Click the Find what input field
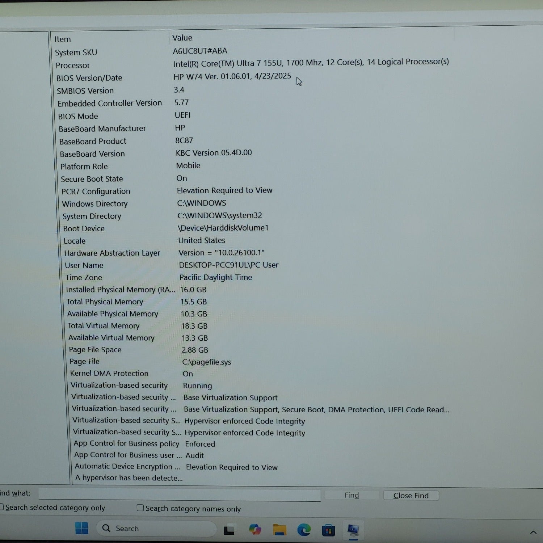This screenshot has width=543, height=543. (x=180, y=494)
